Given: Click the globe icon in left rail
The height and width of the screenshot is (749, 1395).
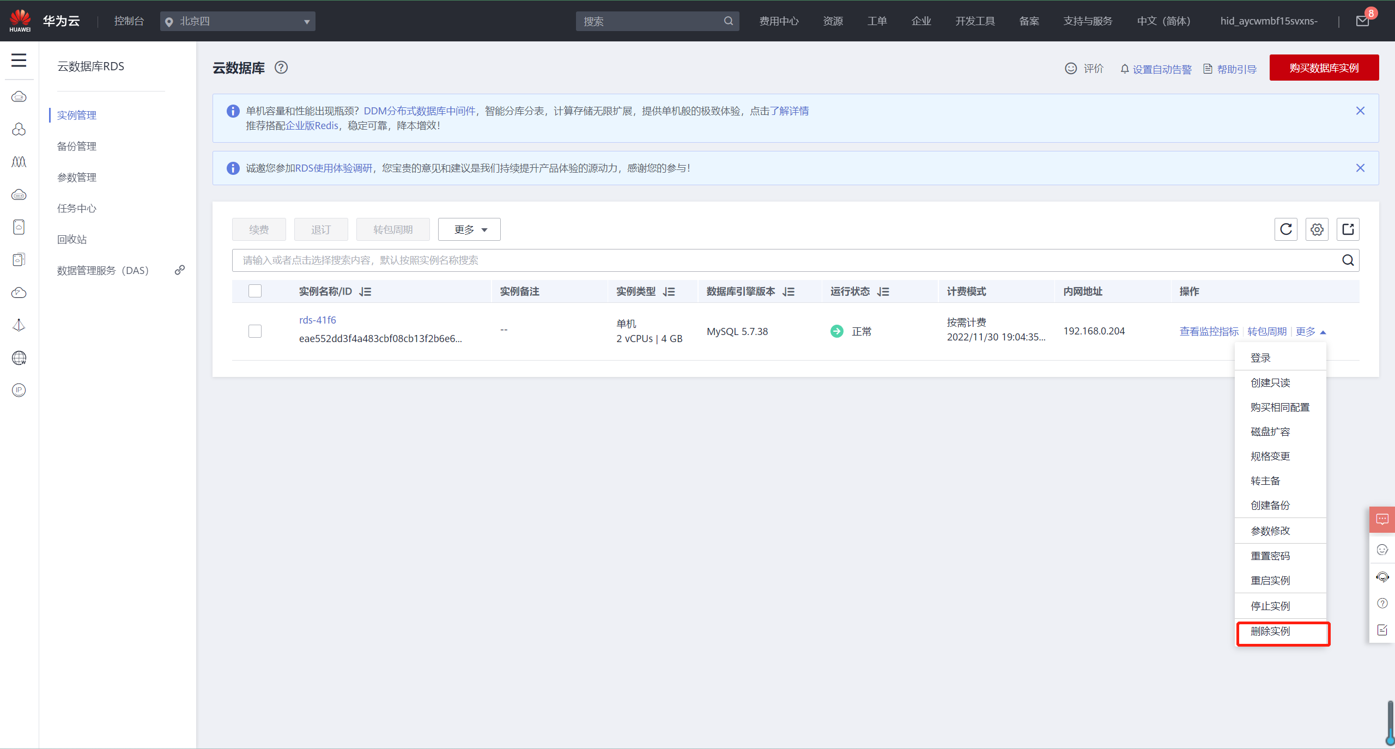Looking at the screenshot, I should tap(19, 358).
